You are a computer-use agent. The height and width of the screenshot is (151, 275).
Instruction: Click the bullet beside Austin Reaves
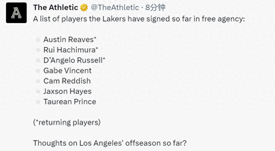38,40
